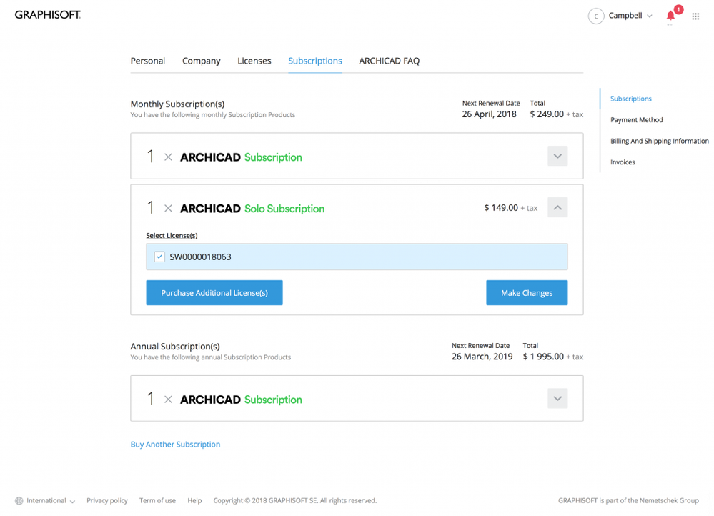Expand the annual ARCHICAD Subscription panel
The width and height of the screenshot is (714, 516).
coord(557,399)
